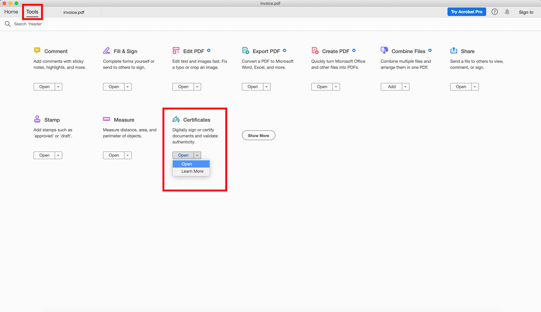Viewport: 541px width, 312px height.
Task: Expand the Create PDF Open dropdown arrow
Action: tap(336, 87)
